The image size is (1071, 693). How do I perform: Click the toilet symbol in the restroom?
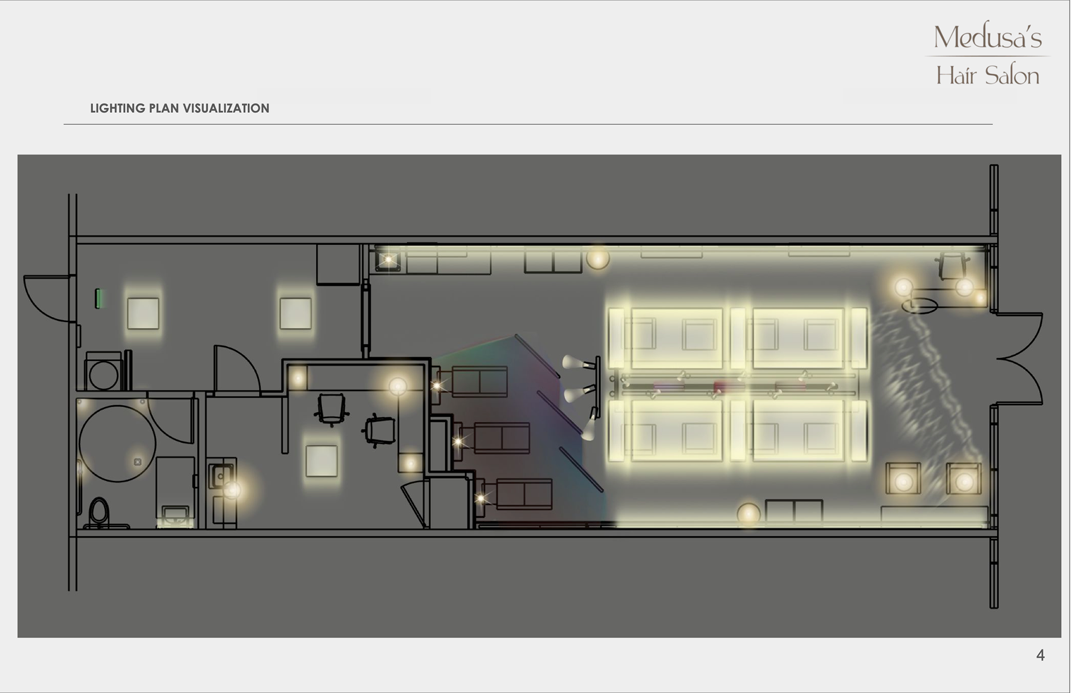coord(99,512)
